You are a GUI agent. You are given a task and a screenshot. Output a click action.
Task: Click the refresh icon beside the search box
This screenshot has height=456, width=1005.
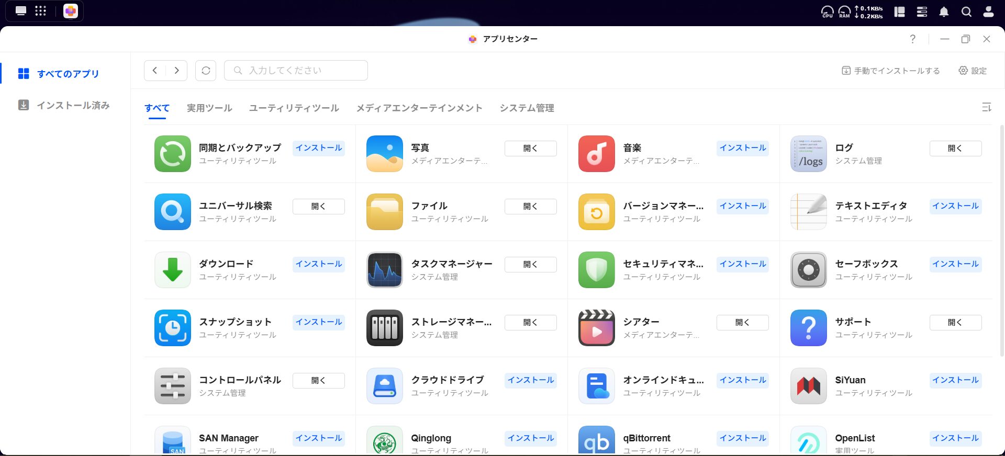click(x=206, y=71)
